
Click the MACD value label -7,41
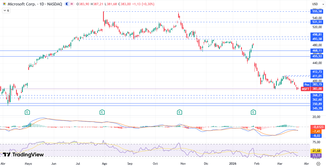point(317,131)
